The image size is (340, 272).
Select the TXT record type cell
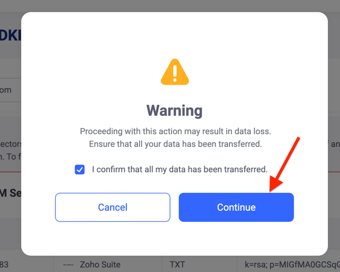199,264
